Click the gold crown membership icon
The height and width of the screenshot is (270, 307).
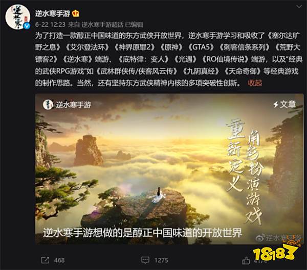pos(76,13)
